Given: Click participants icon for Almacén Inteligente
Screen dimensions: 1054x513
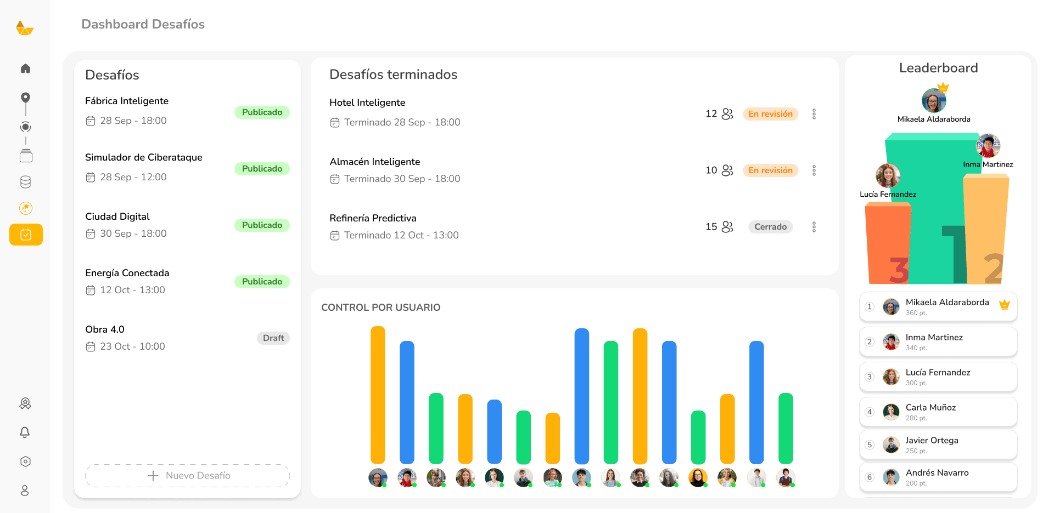Looking at the screenshot, I should [x=727, y=170].
